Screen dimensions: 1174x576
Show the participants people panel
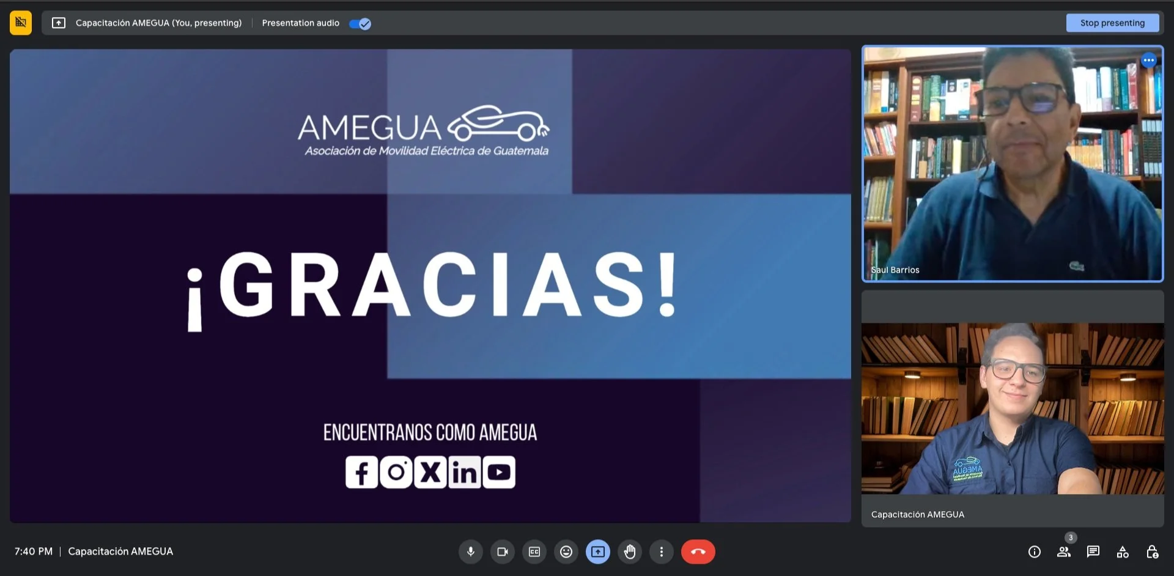pos(1064,552)
